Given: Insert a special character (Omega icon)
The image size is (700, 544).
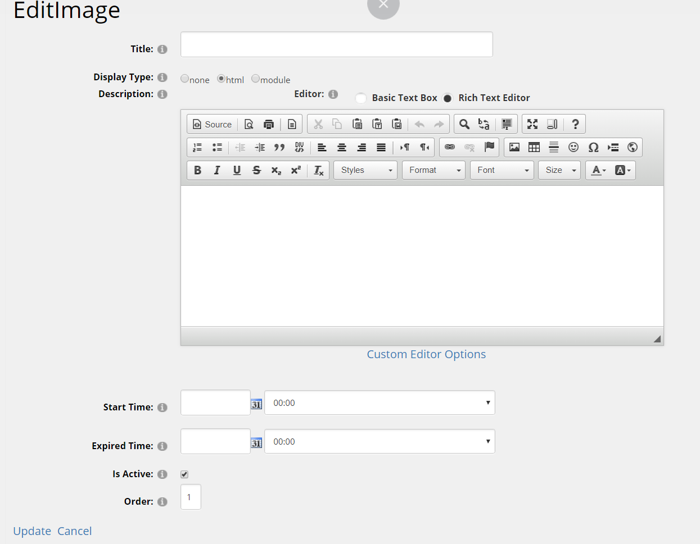Looking at the screenshot, I should click(593, 147).
